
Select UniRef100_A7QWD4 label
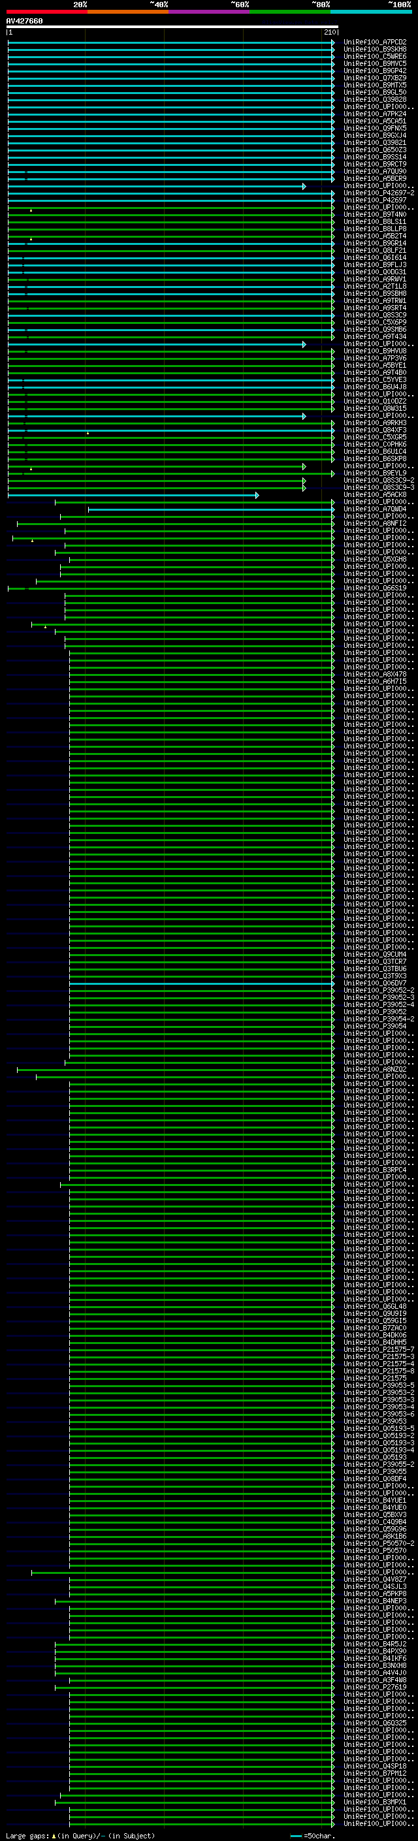click(x=375, y=509)
